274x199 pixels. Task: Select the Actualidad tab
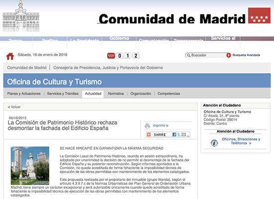[93, 94]
